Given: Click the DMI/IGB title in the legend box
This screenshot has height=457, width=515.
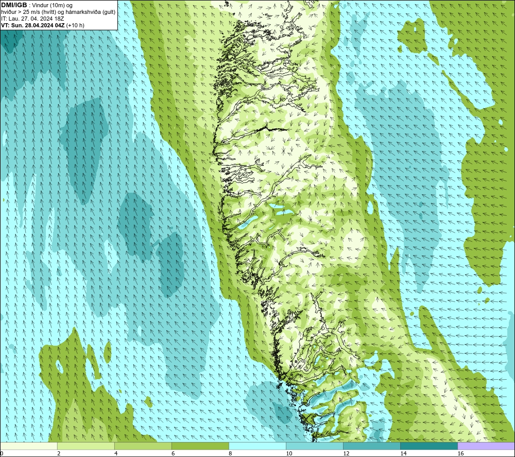Looking at the screenshot, I should [14, 5].
